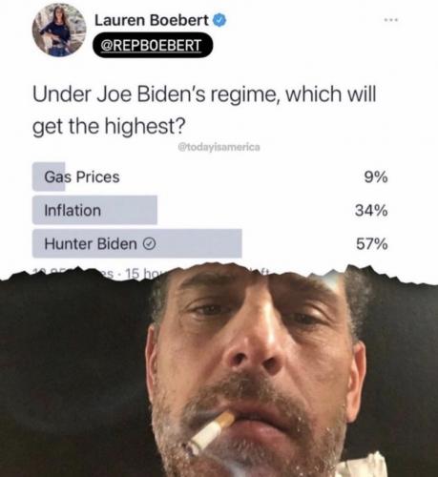Open the three-dot more options menu
Screen dimensions: 438x477
(391, 20)
